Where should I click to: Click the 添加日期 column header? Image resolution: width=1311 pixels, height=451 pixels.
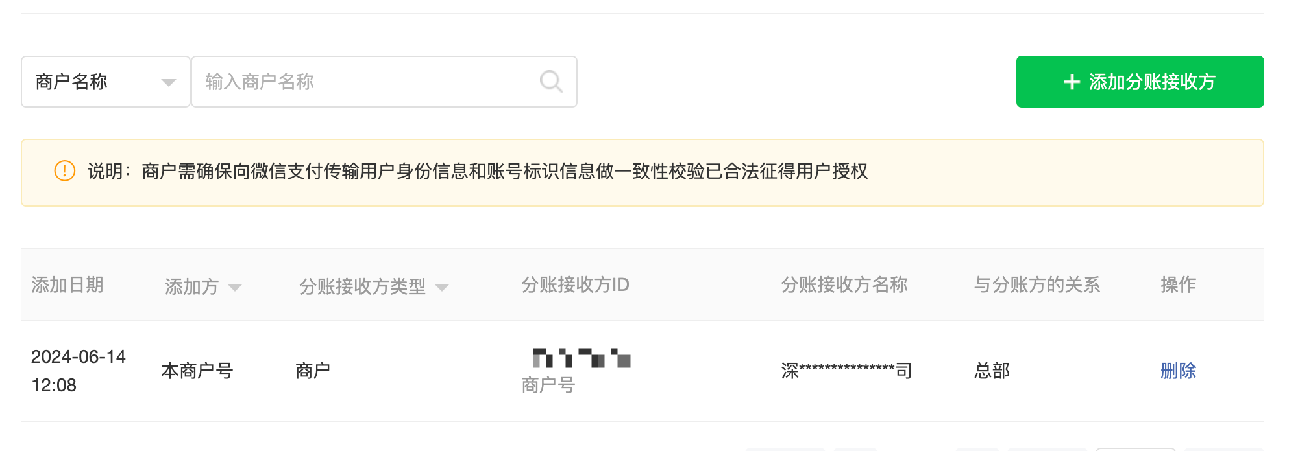67,284
